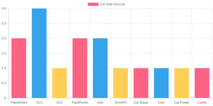Click the Car Finder axis label

click(182, 103)
